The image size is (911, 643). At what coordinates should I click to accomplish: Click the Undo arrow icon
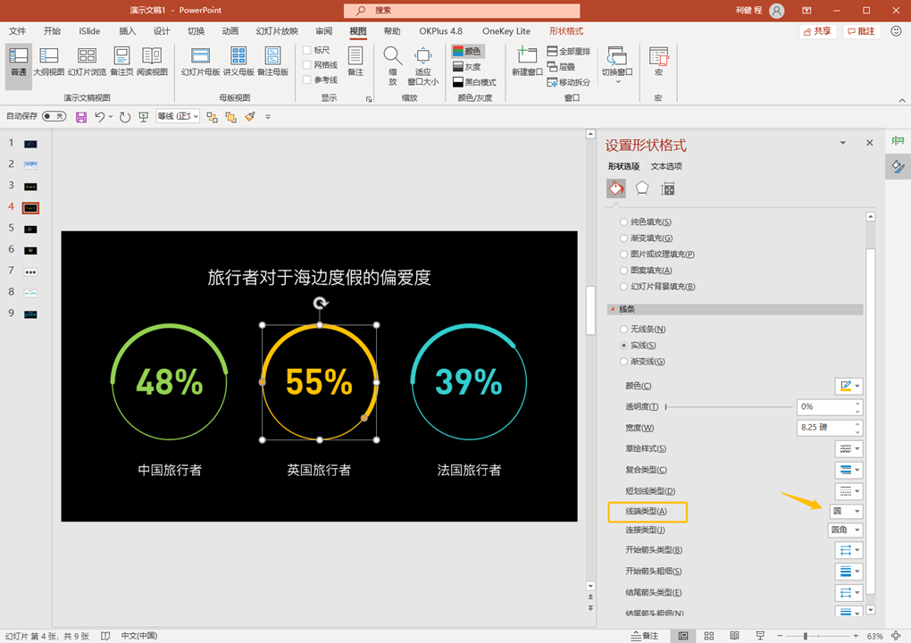pyautogui.click(x=100, y=117)
